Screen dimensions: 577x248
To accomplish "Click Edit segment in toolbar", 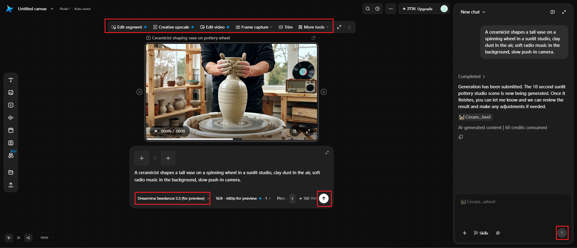I will pos(129,27).
